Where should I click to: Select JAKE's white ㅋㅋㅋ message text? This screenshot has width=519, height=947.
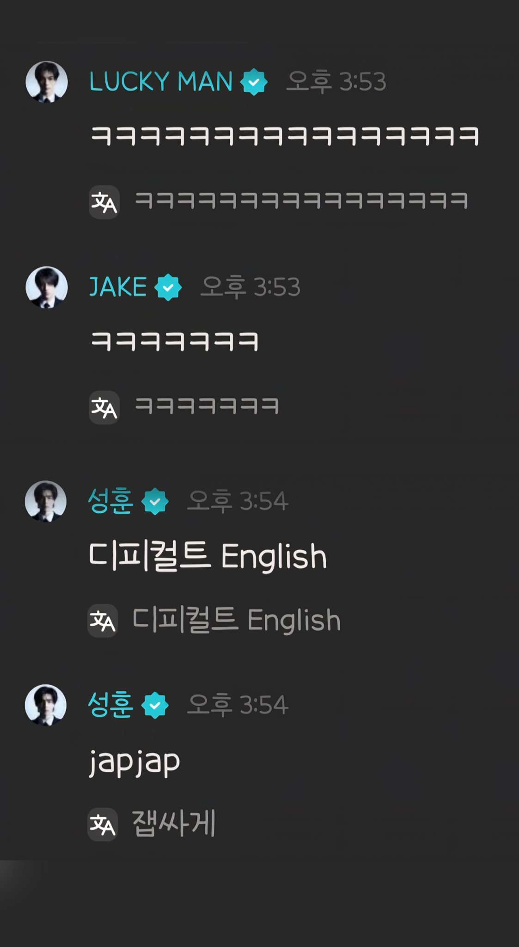[175, 342]
